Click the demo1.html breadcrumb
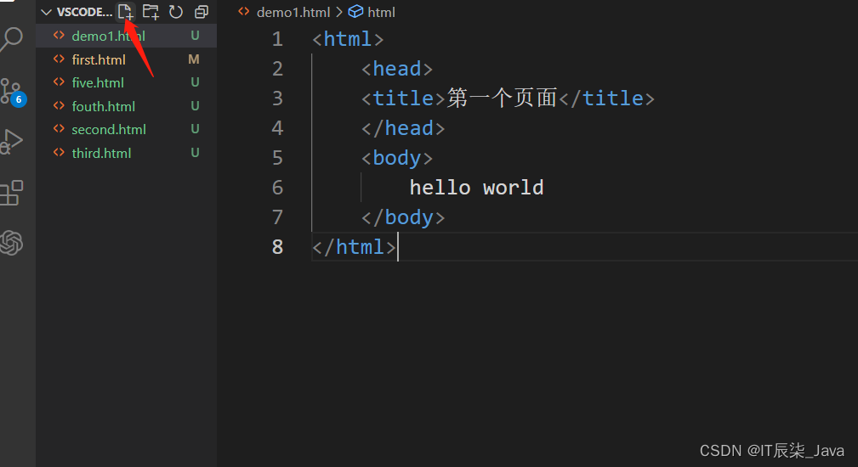 [293, 12]
